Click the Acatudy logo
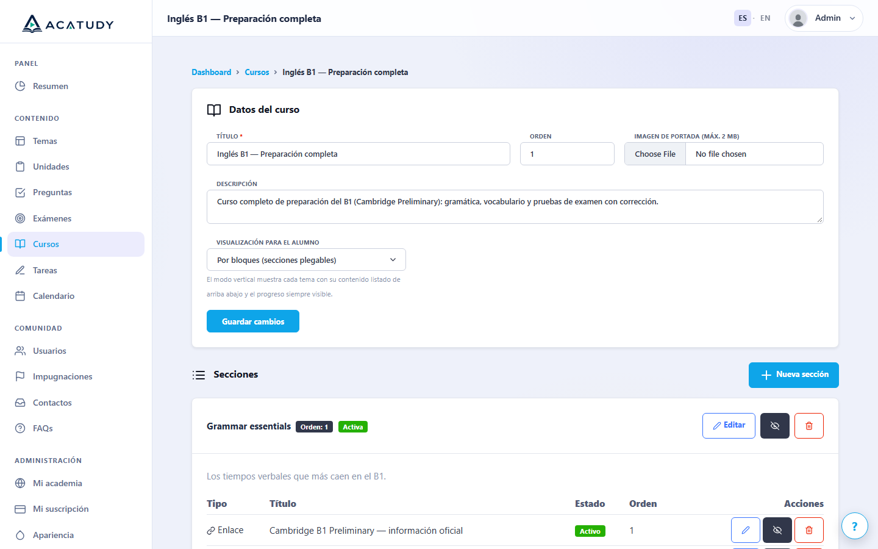 click(68, 24)
